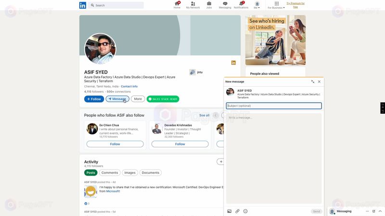Attach a file with the paperclip icon
This screenshot has height=216, width=385.
[237, 211]
